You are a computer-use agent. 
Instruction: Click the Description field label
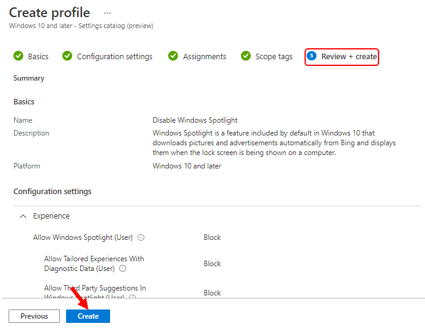click(x=31, y=133)
